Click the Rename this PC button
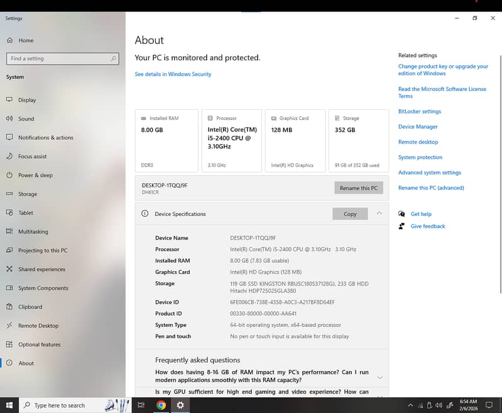The width and height of the screenshot is (502, 413). point(358,188)
